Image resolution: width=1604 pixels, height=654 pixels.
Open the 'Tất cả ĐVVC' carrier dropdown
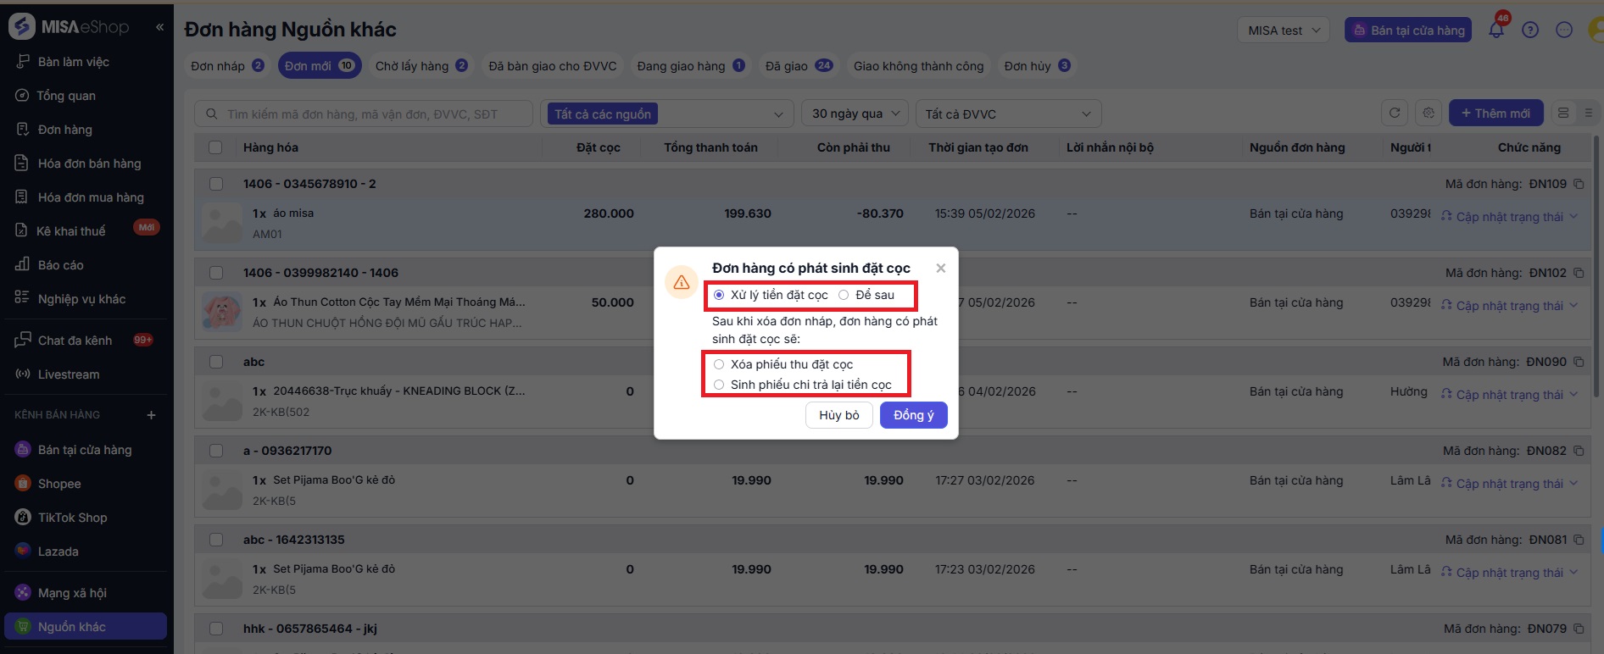tap(1008, 114)
